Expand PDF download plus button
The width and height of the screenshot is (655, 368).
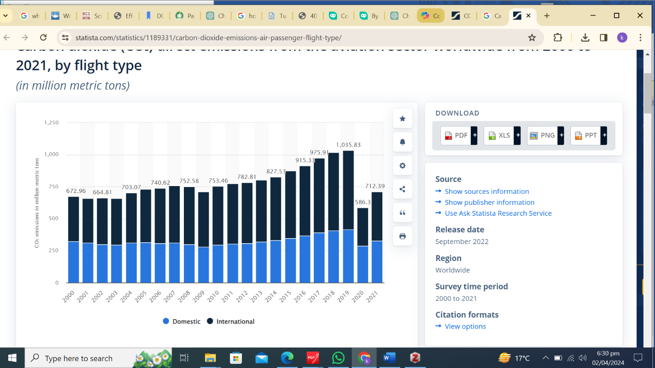[474, 135]
